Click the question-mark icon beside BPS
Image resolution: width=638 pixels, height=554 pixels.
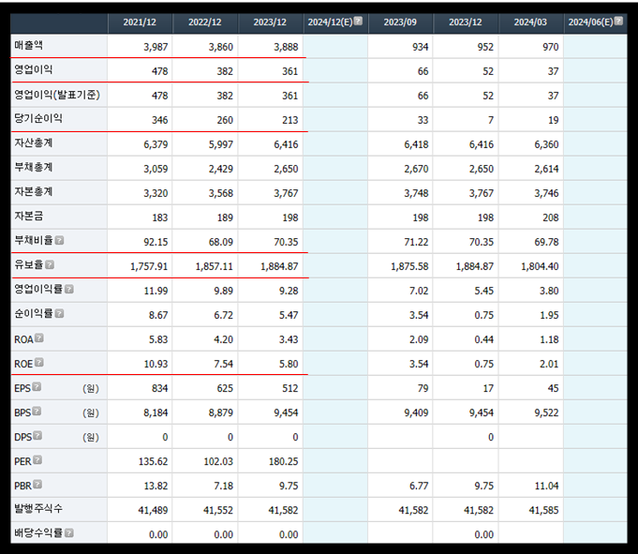37,412
